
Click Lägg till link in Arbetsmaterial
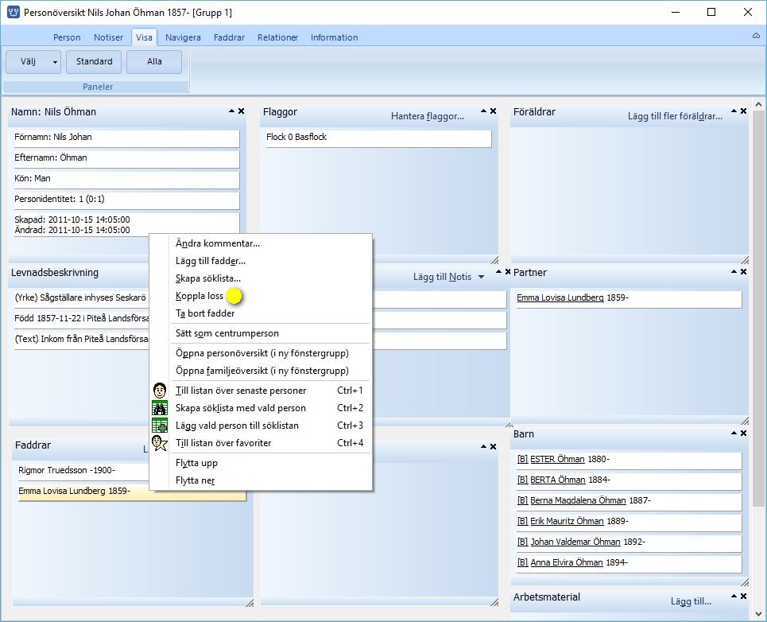[x=691, y=601]
